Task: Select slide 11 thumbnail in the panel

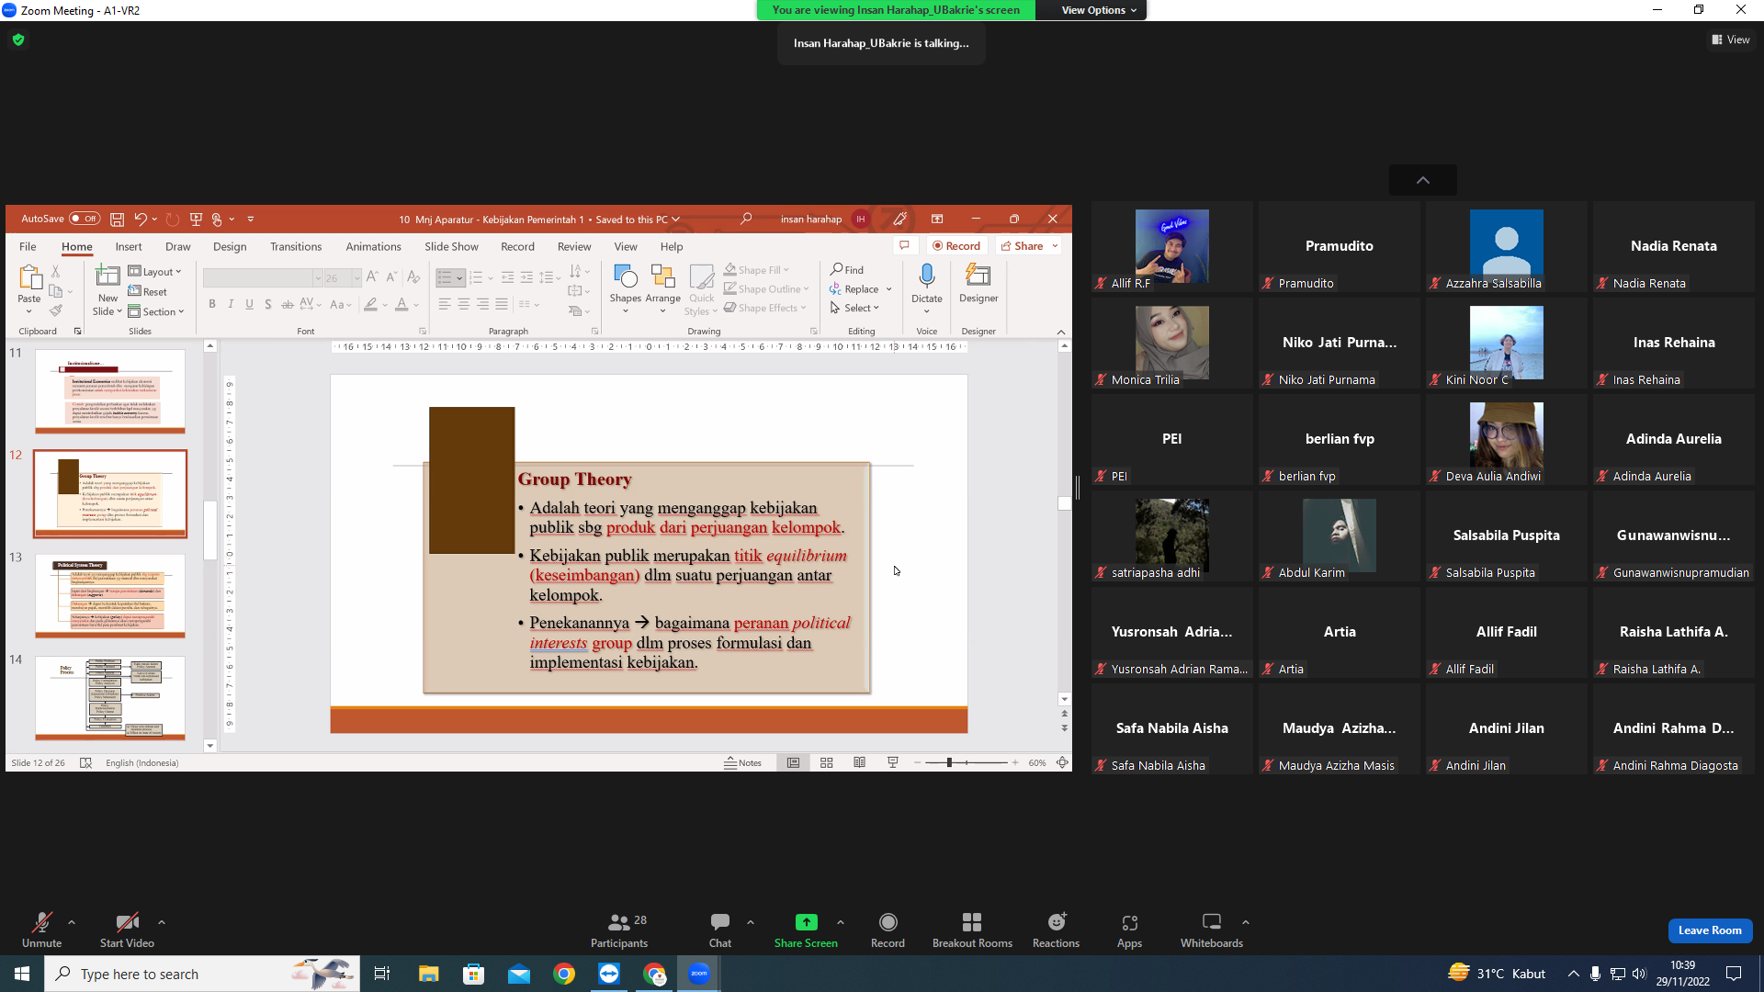Action: [x=110, y=391]
